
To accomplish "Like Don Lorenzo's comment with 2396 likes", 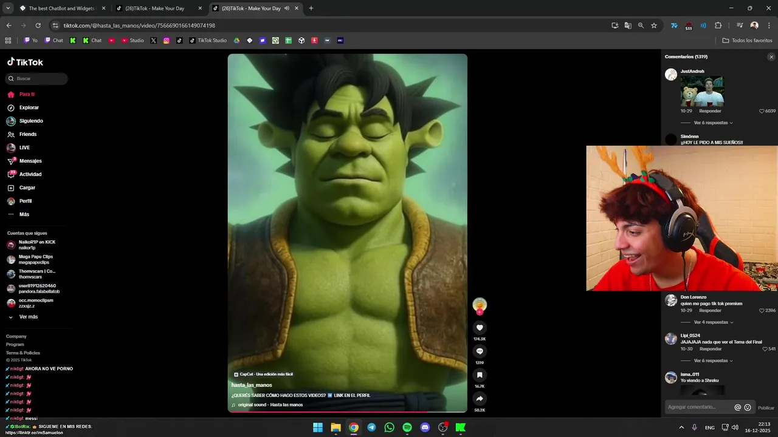I will click(x=762, y=310).
